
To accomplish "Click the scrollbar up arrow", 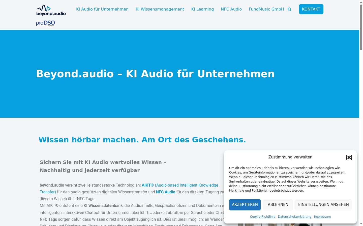I will point(361,2).
